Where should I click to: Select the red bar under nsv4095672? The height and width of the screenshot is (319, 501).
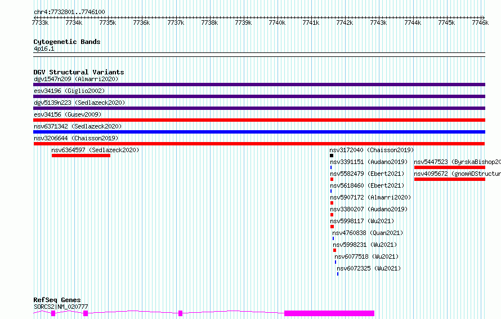click(x=450, y=179)
